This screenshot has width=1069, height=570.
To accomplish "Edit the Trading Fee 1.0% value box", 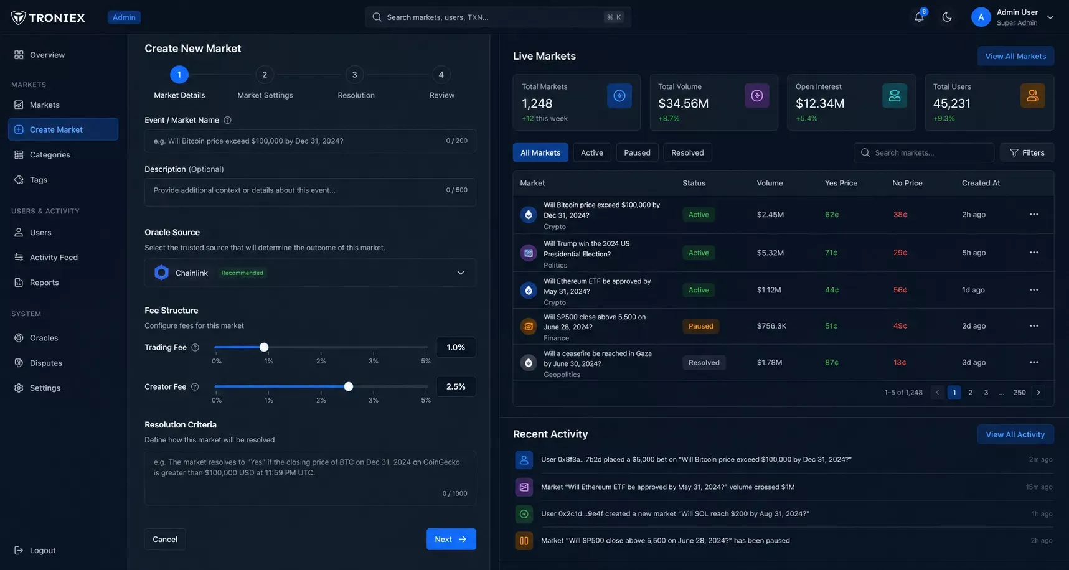I will click(x=456, y=347).
